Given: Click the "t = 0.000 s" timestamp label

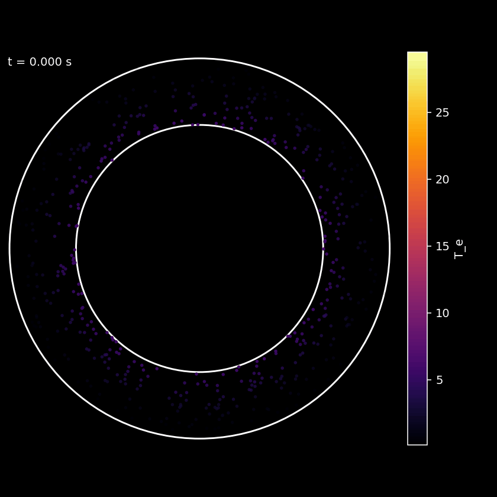Looking at the screenshot, I should point(40,62).
